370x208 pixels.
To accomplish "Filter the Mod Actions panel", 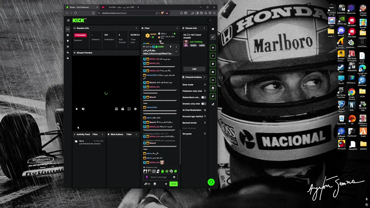I will 129,134.
